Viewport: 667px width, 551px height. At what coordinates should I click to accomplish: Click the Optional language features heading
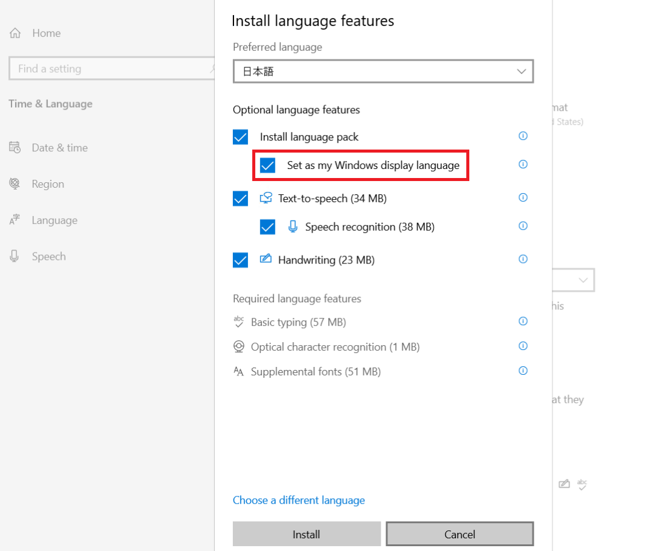click(296, 110)
